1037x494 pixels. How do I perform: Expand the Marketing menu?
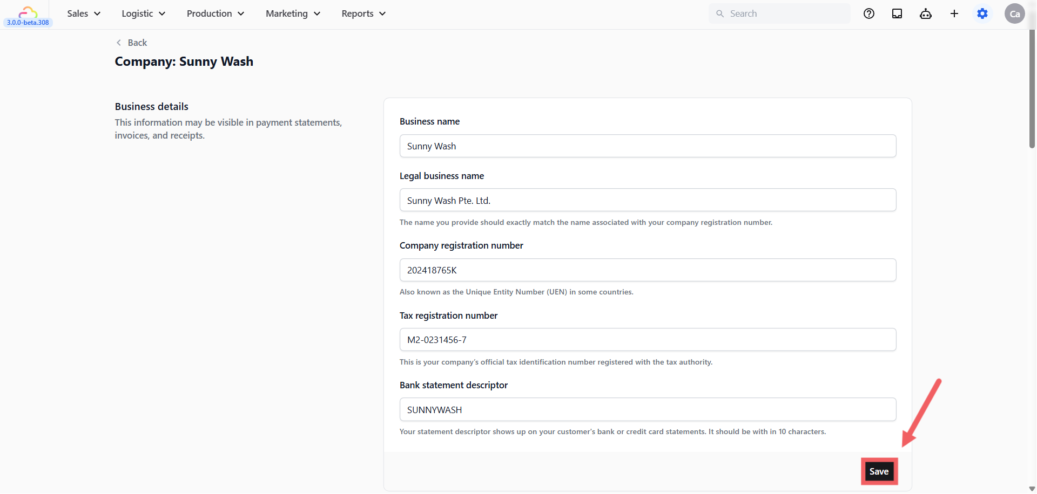(x=293, y=13)
